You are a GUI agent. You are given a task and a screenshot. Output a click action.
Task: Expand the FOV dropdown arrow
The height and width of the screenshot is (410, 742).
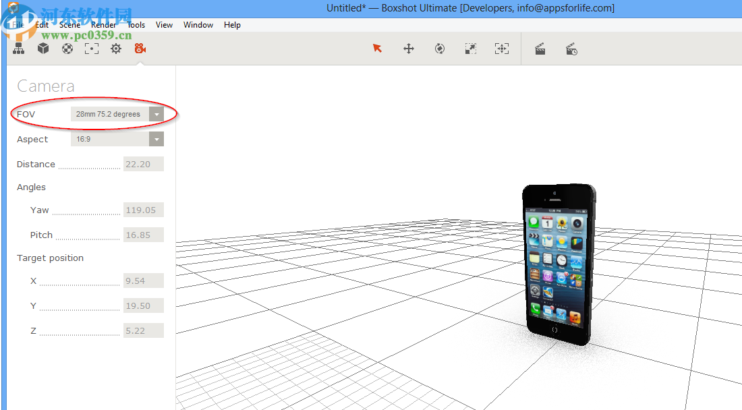tap(156, 115)
